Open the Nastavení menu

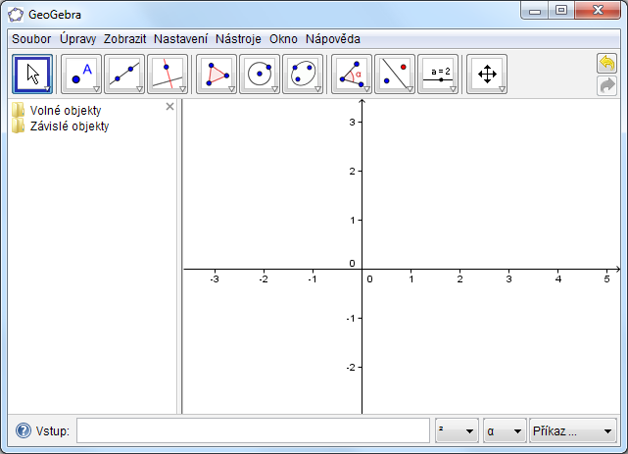coord(180,39)
